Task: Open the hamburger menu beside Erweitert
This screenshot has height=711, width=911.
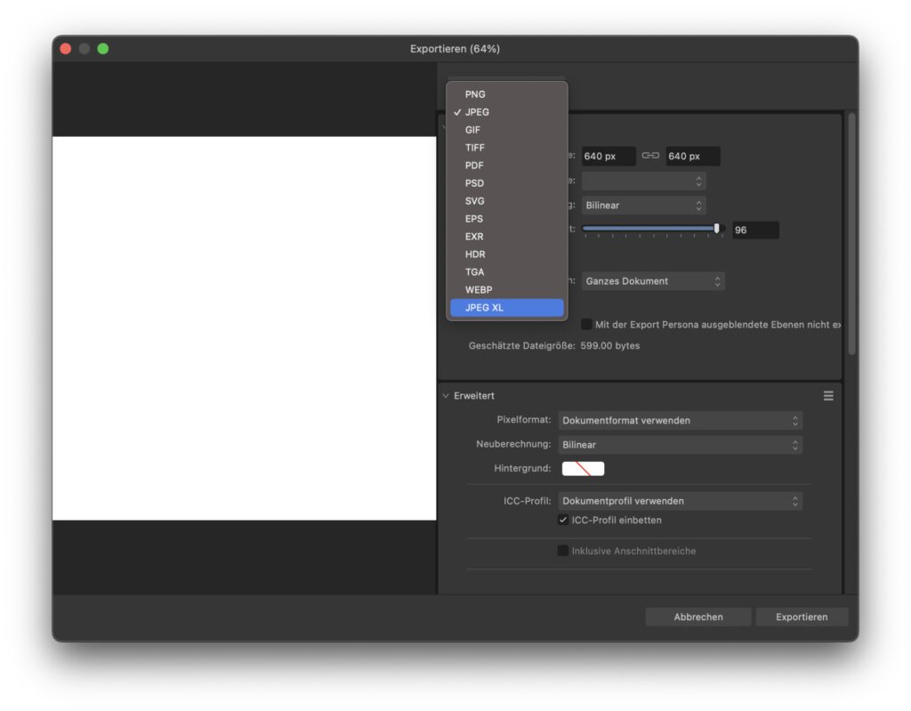Action: pyautogui.click(x=828, y=395)
